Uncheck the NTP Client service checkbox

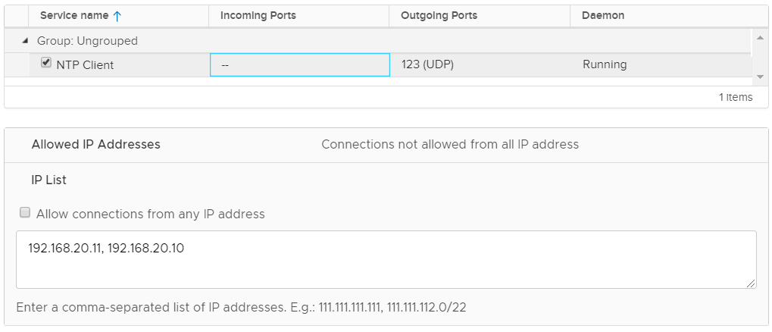coord(46,63)
